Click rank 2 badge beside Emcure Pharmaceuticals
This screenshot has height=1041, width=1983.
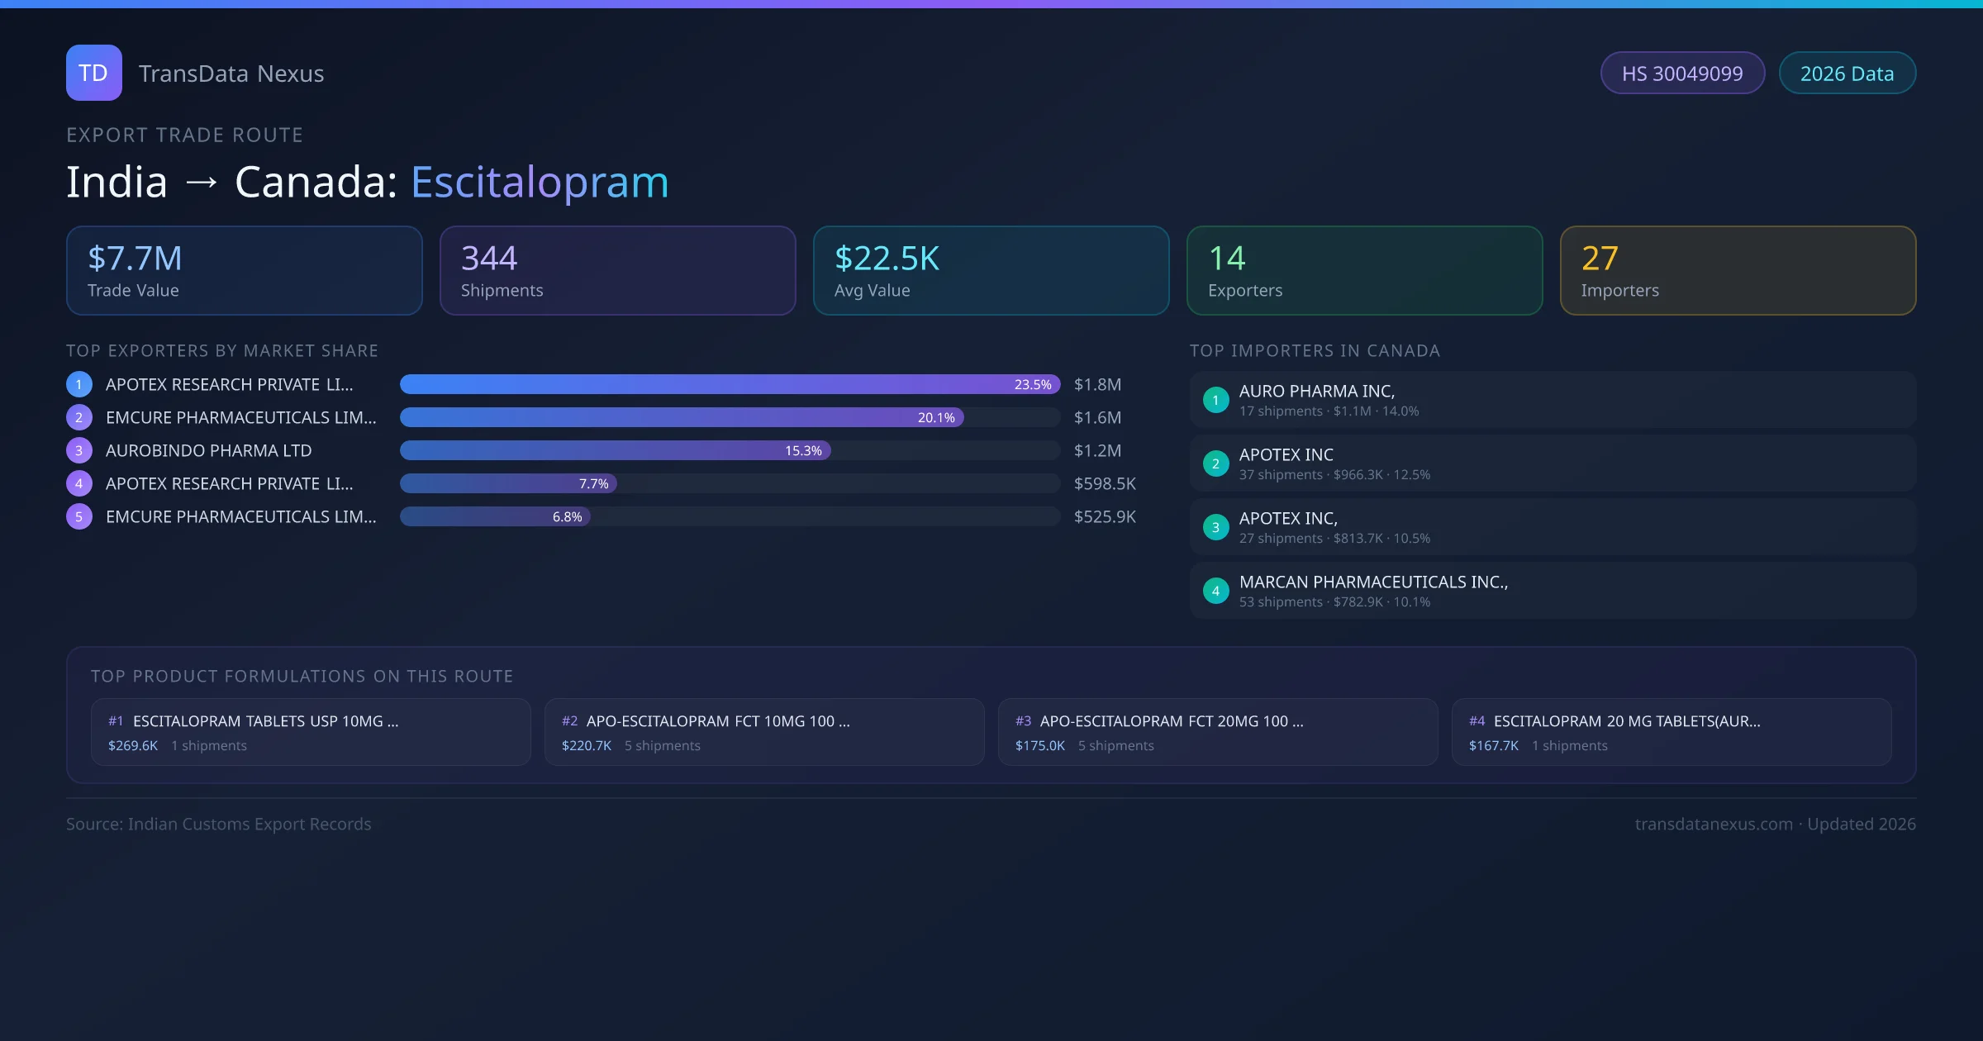79,417
